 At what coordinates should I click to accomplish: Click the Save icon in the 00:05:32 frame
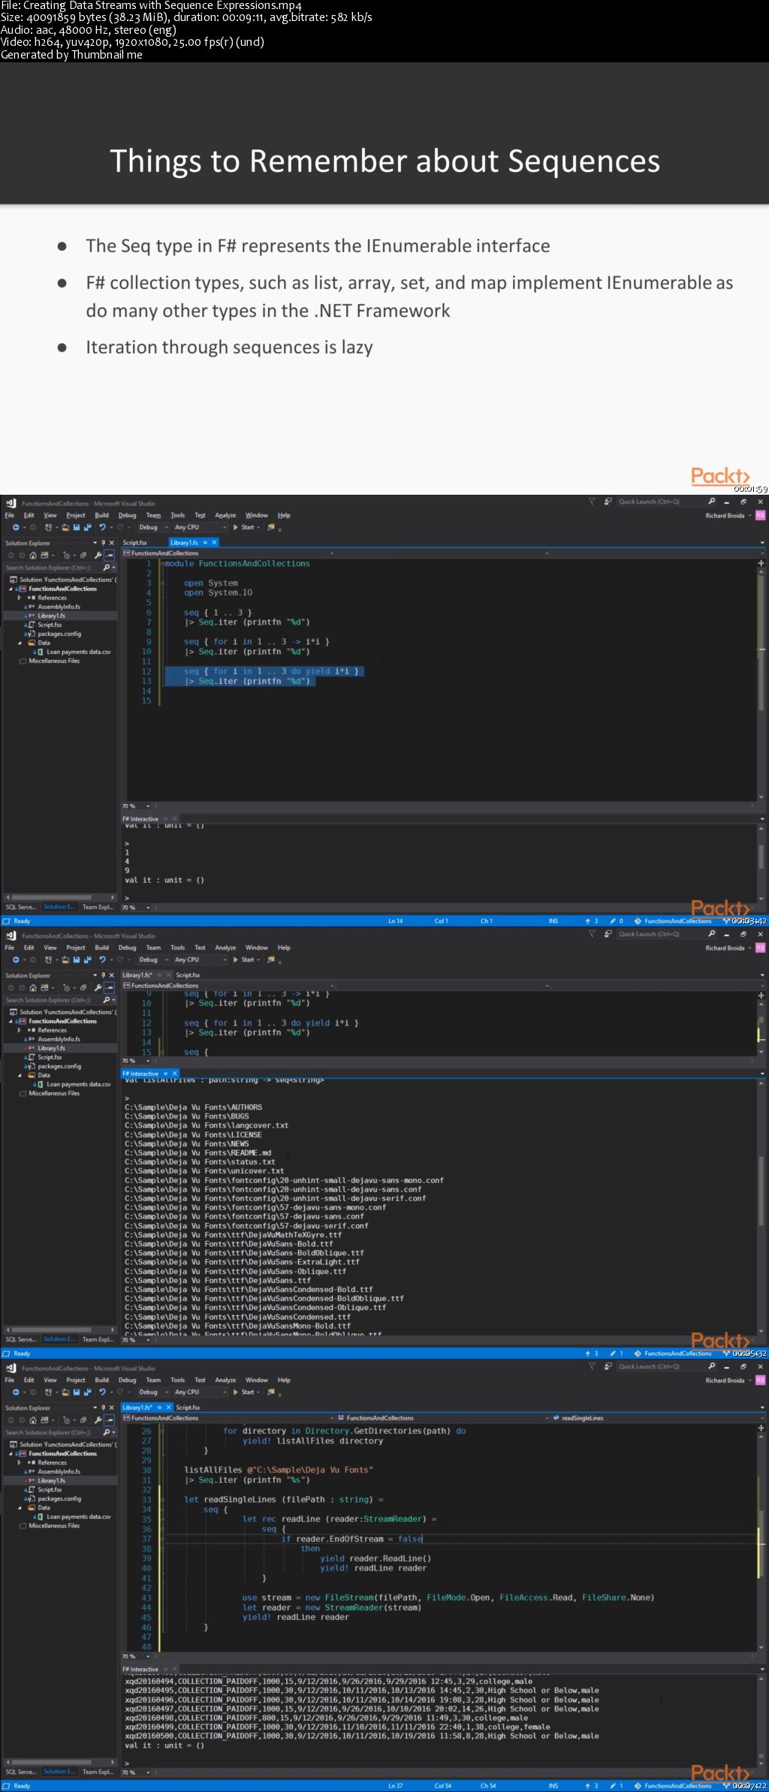tap(77, 959)
